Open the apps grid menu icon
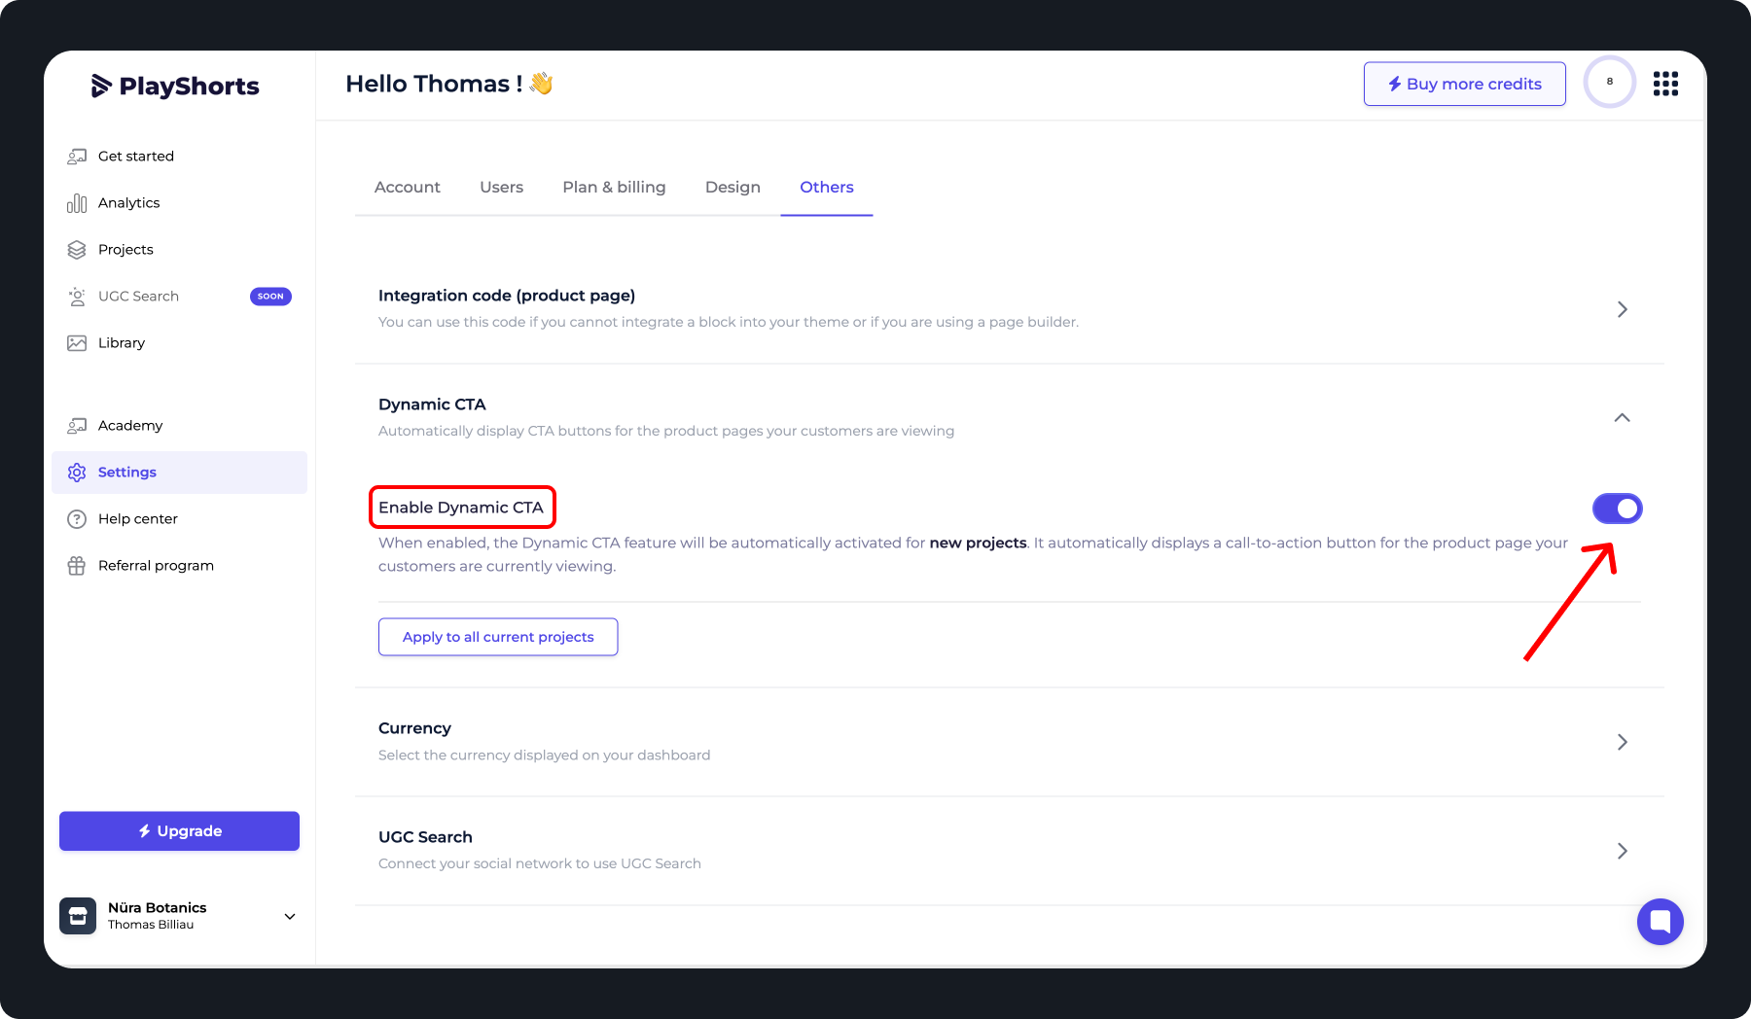The height and width of the screenshot is (1019, 1751). tap(1665, 84)
